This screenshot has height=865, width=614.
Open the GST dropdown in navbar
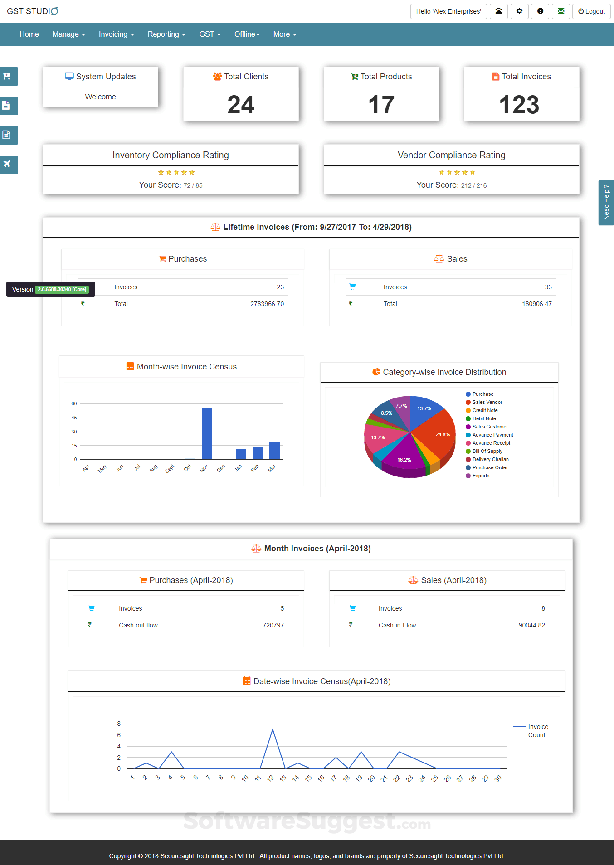click(210, 34)
